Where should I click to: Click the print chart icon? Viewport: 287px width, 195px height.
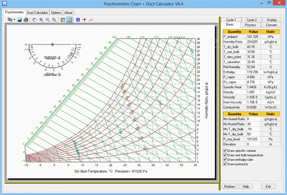pyautogui.click(x=26, y=20)
